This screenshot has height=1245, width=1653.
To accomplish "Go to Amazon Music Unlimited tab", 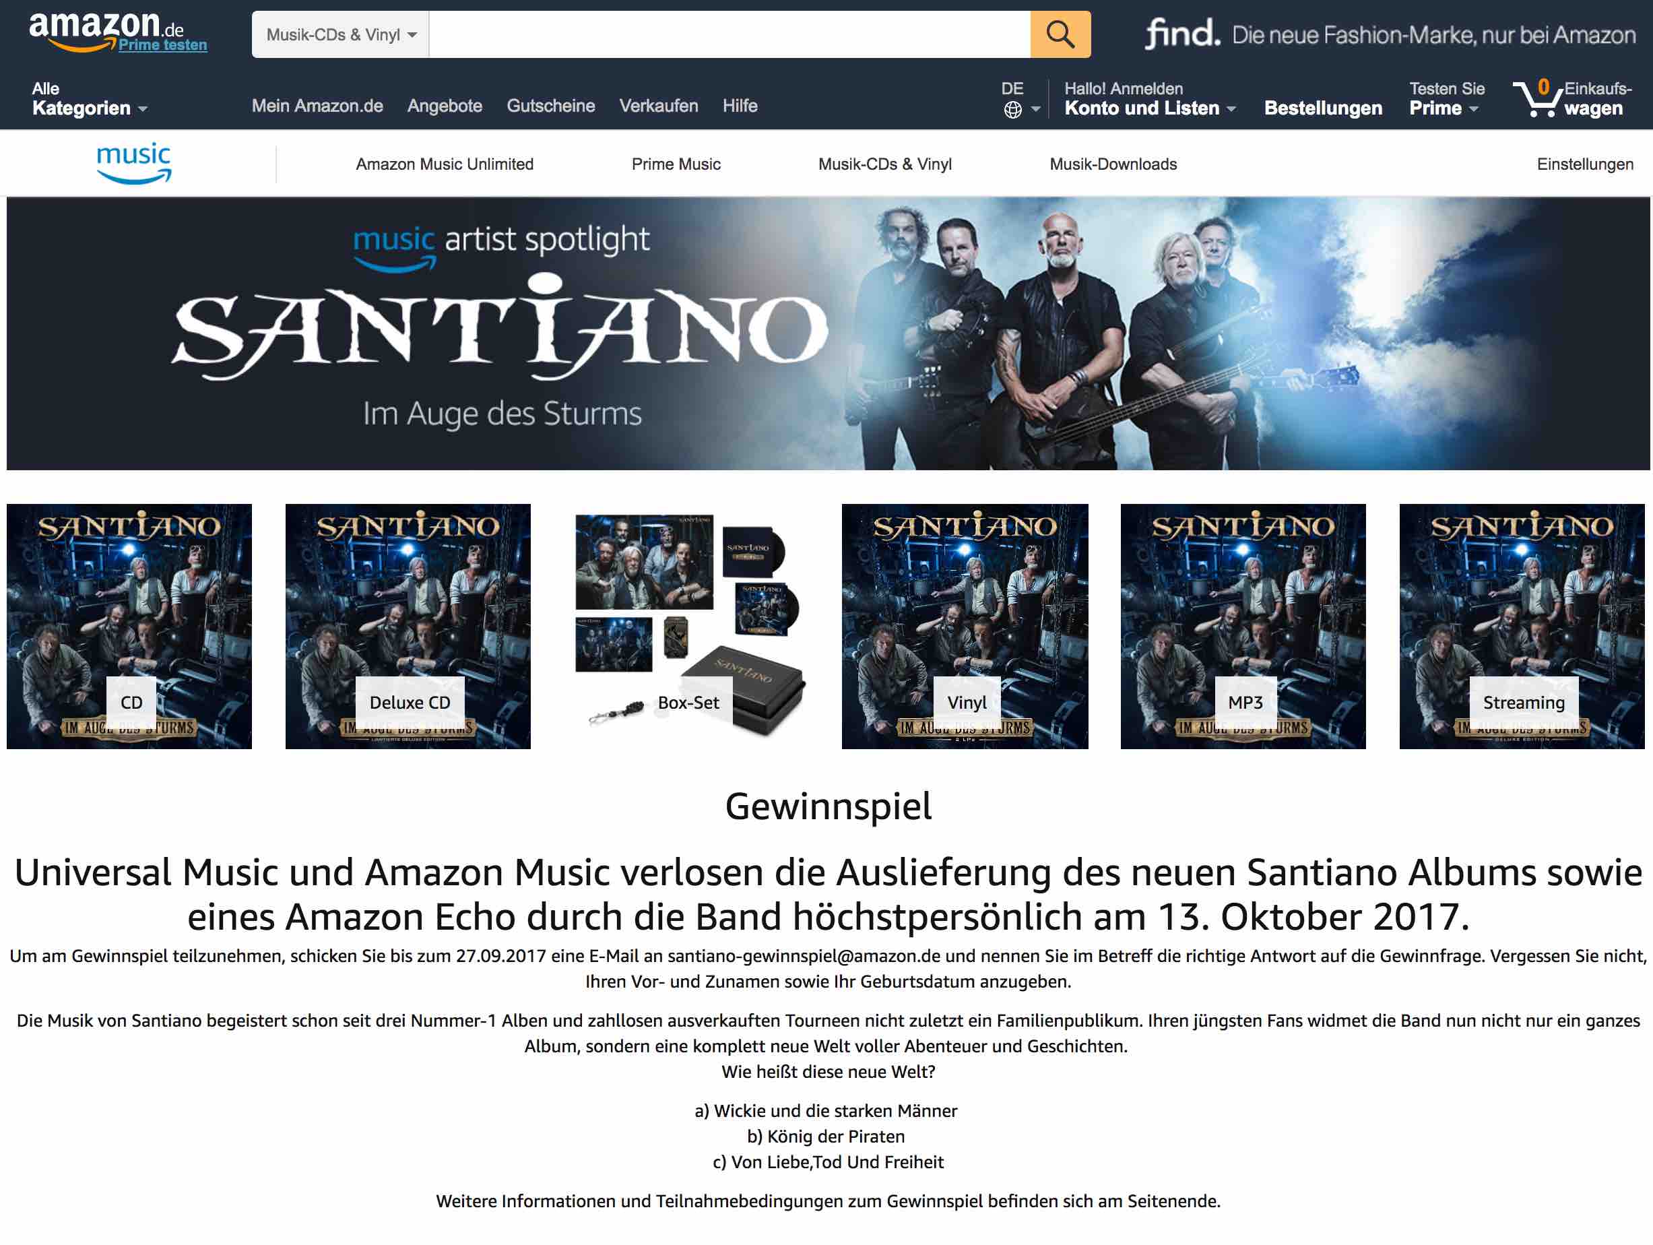I will tap(445, 164).
